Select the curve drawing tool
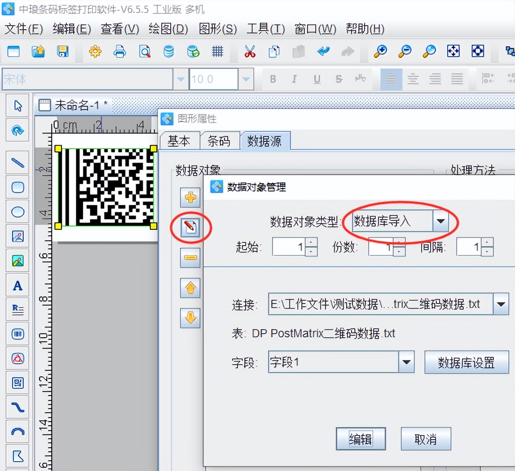515x471 pixels. tap(18, 407)
